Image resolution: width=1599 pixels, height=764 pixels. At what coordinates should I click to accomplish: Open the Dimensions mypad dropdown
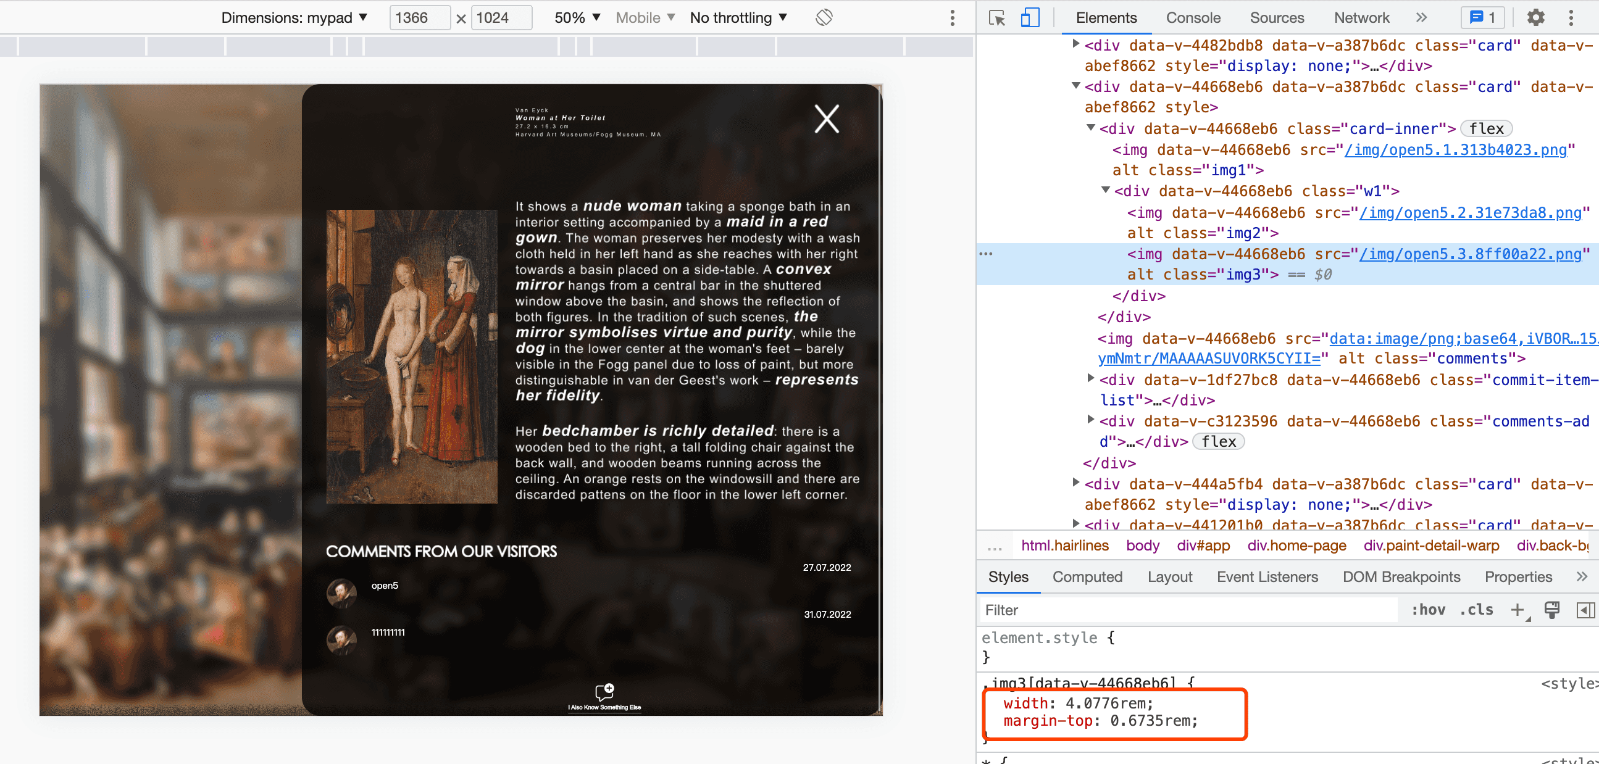tap(294, 17)
